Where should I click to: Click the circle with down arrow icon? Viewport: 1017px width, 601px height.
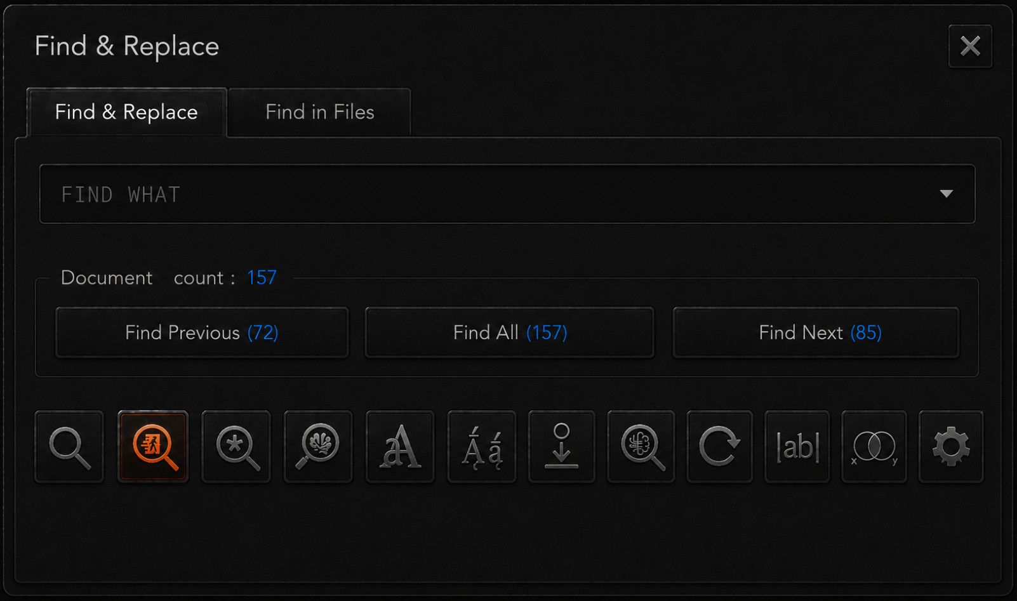[x=562, y=447]
